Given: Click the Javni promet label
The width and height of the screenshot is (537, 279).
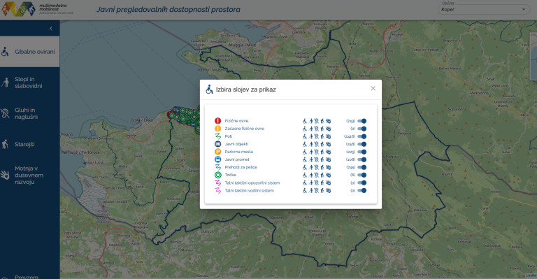Looking at the screenshot, I should pyautogui.click(x=237, y=159).
